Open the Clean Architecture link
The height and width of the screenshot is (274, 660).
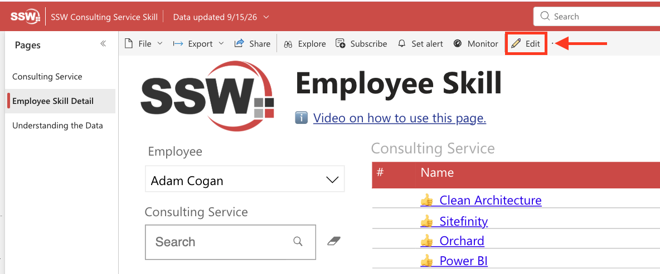(x=491, y=200)
